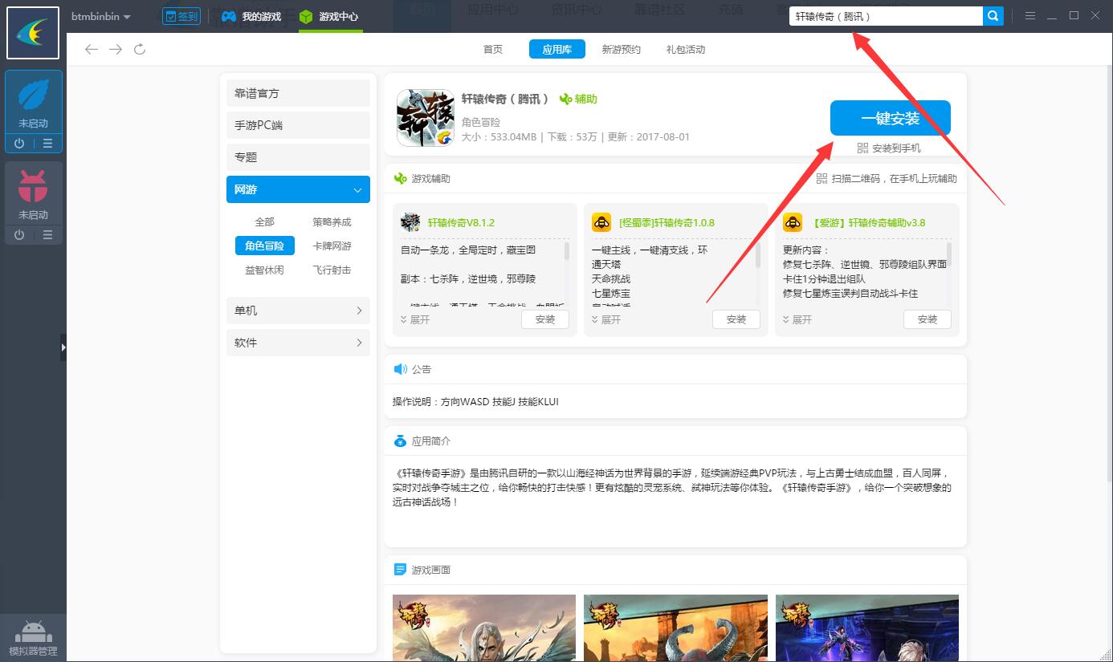Click the 一键安装 install button
The image size is (1113, 662).
[891, 118]
